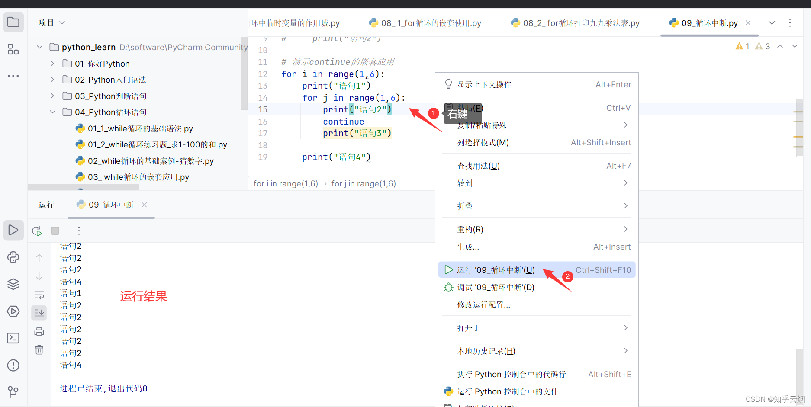Open 01_1_while循环的基础语法.py file
The height and width of the screenshot is (407, 811).
[x=134, y=128]
